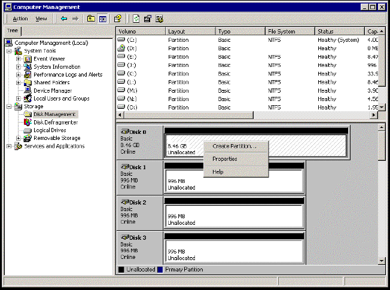
Task: Open the Action menu
Action: [x=20, y=19]
